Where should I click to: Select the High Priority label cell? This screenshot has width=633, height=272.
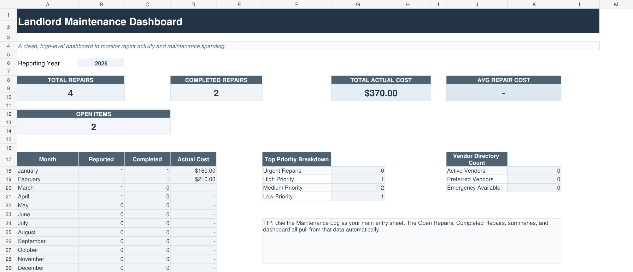coord(296,179)
